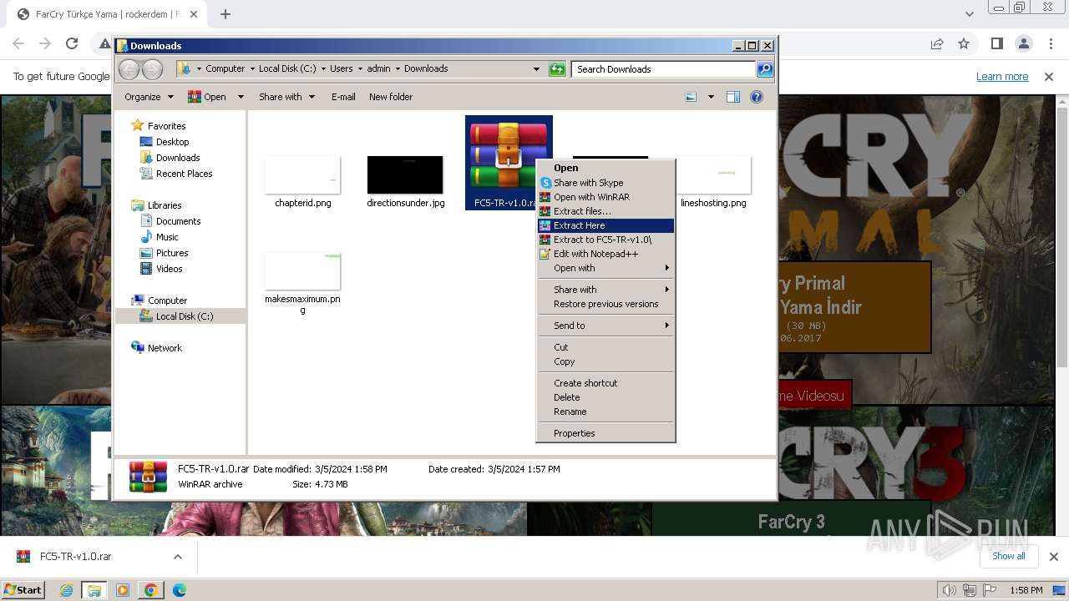Click Chrome icon on taskbar
Image resolution: width=1069 pixels, height=601 pixels.
(151, 590)
